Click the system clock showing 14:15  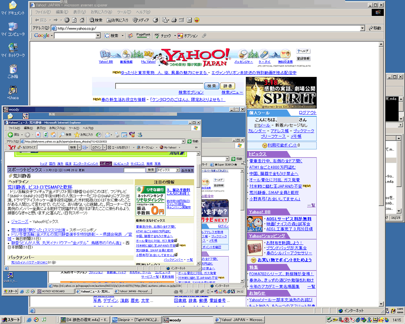[397, 320]
